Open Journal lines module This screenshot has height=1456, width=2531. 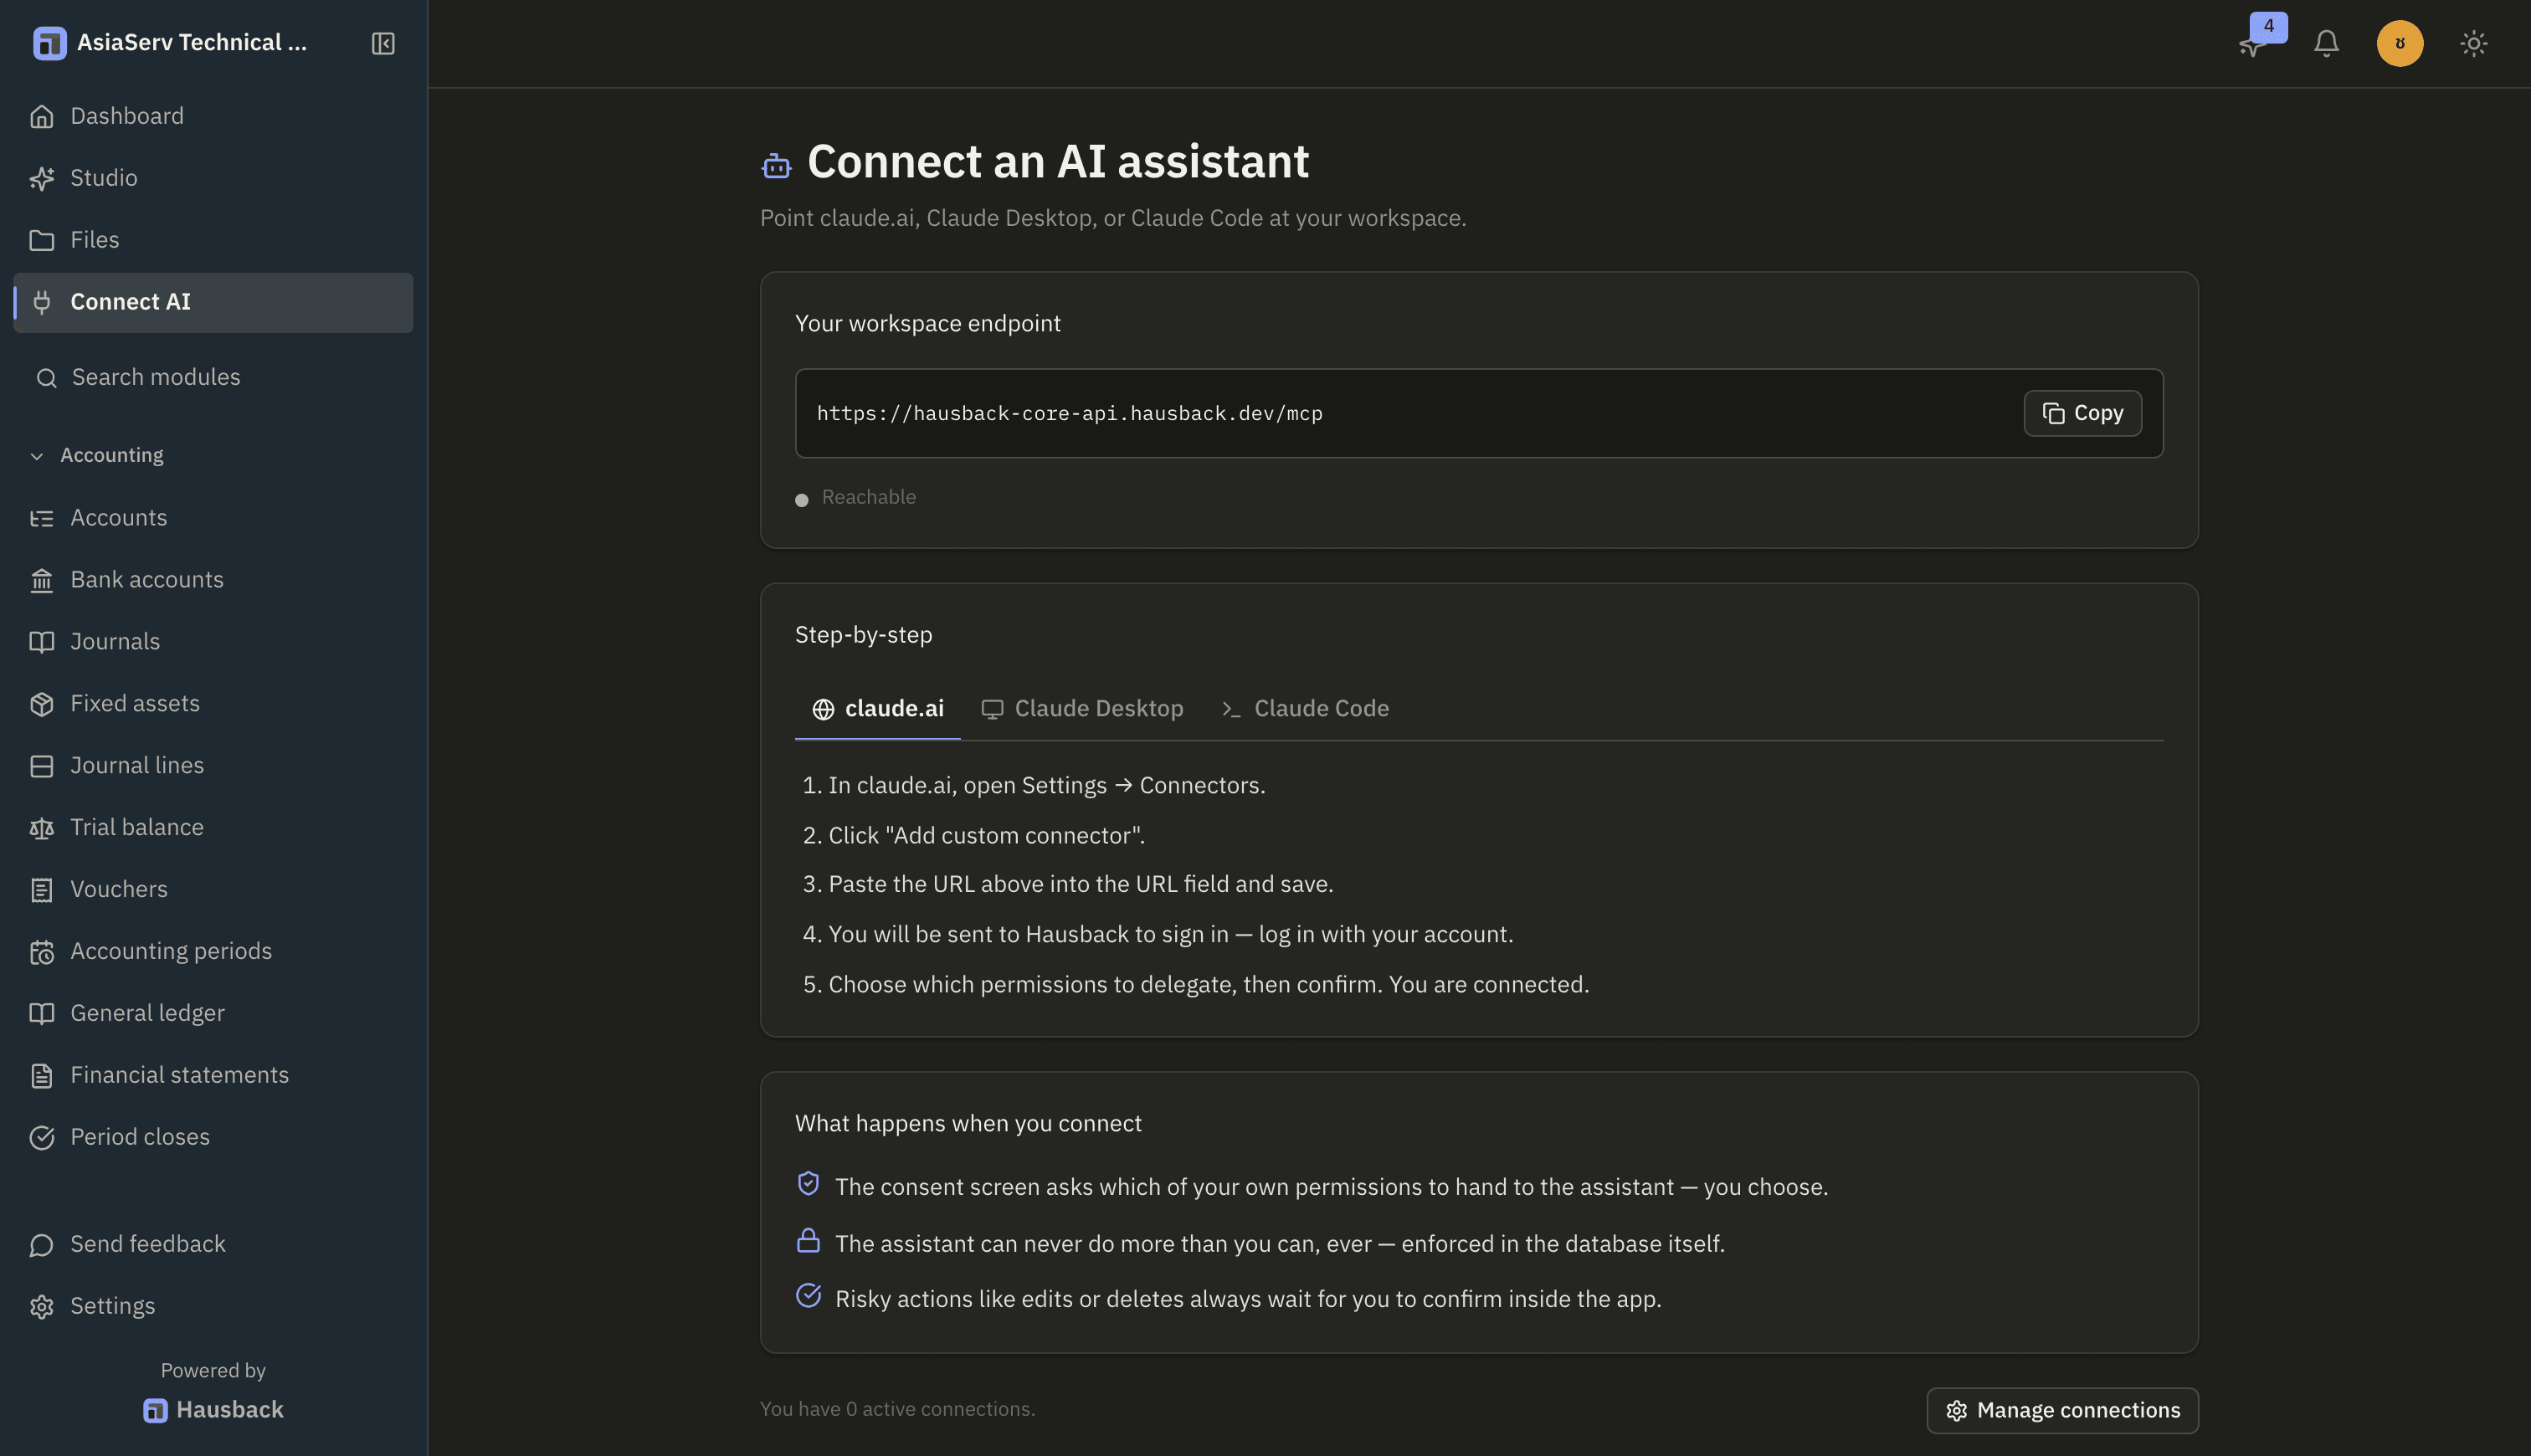point(213,766)
